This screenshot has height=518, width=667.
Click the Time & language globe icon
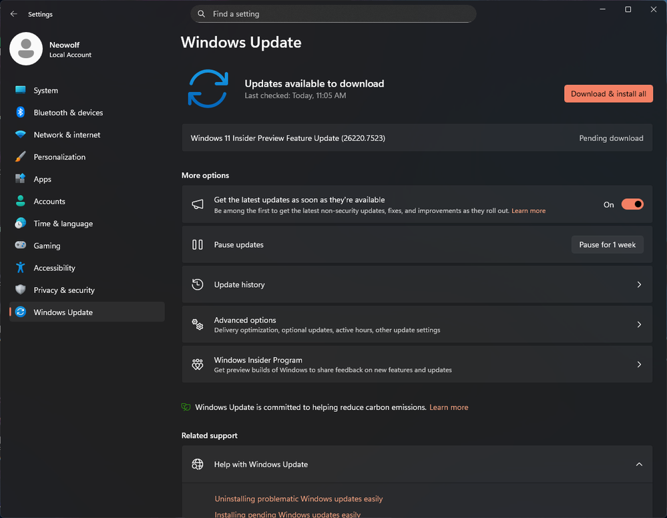pos(21,223)
